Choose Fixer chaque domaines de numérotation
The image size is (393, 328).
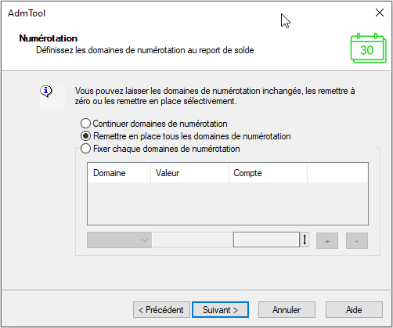pos(160,149)
